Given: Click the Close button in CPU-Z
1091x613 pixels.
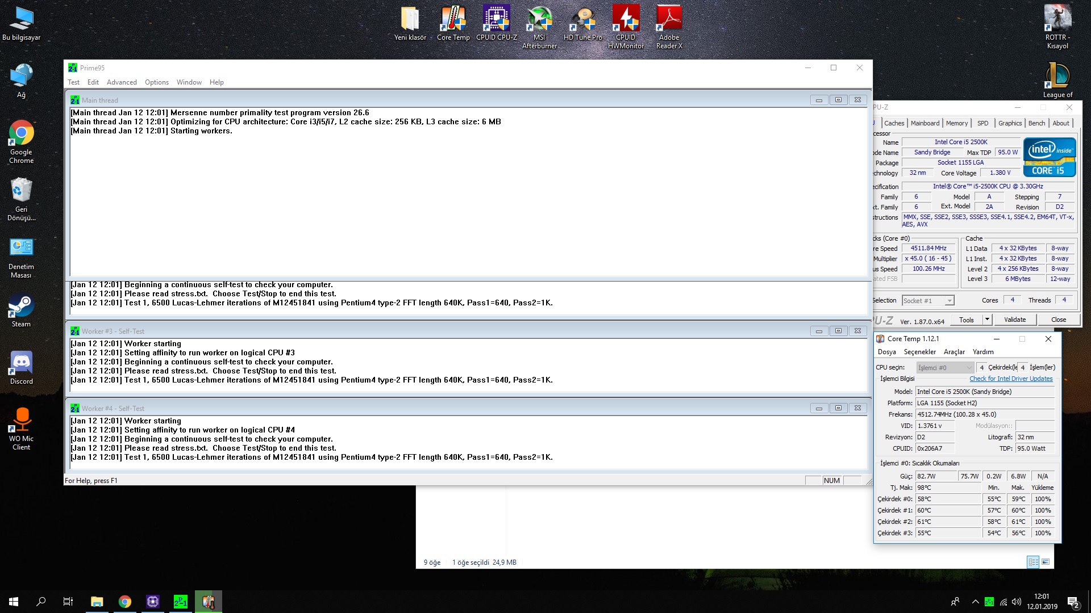Looking at the screenshot, I should point(1059,320).
